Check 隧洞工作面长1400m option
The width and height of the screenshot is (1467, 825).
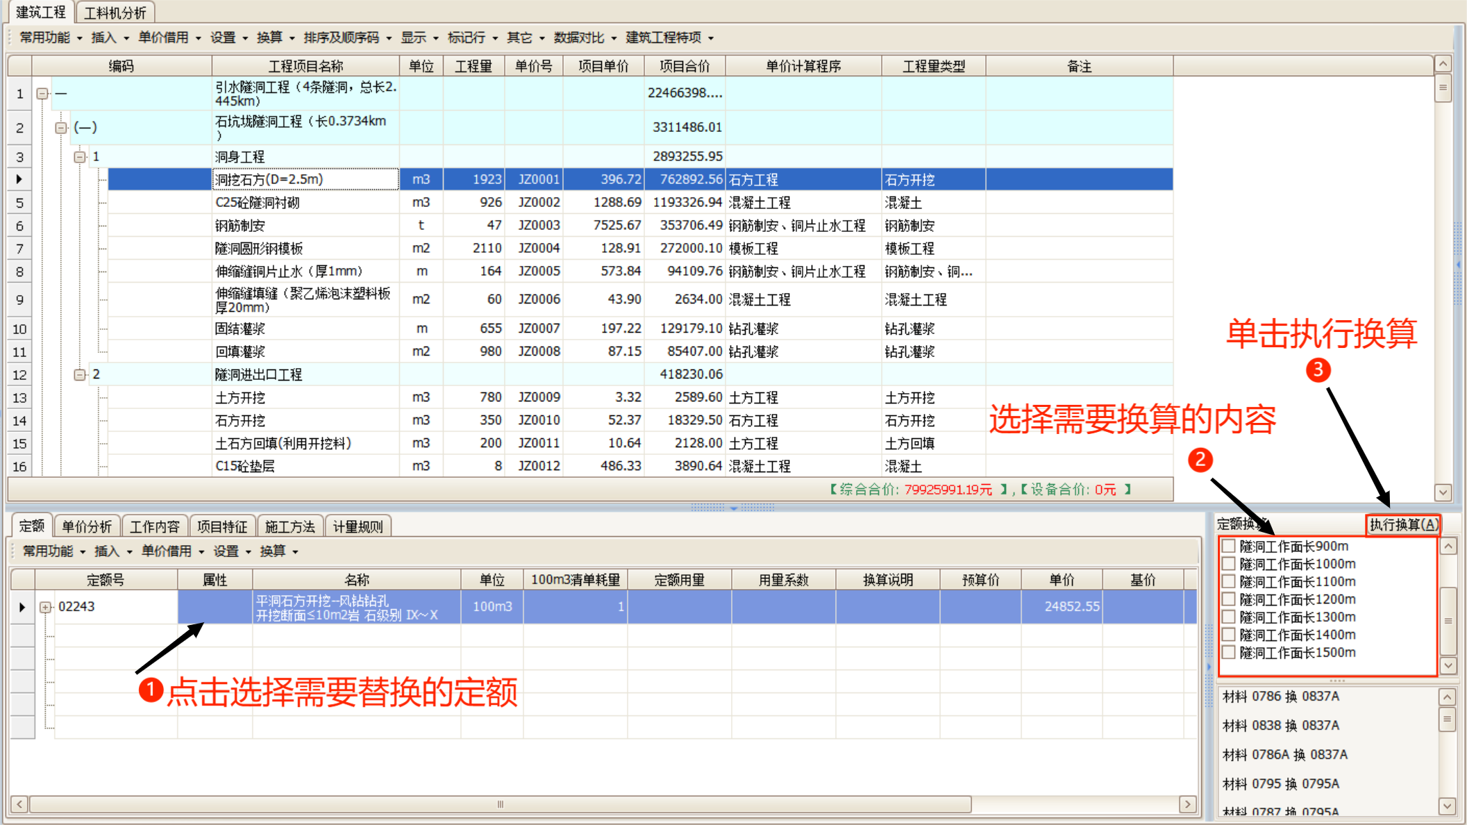coord(1229,634)
